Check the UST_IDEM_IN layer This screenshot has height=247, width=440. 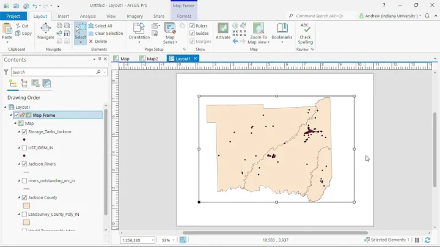click(24, 147)
